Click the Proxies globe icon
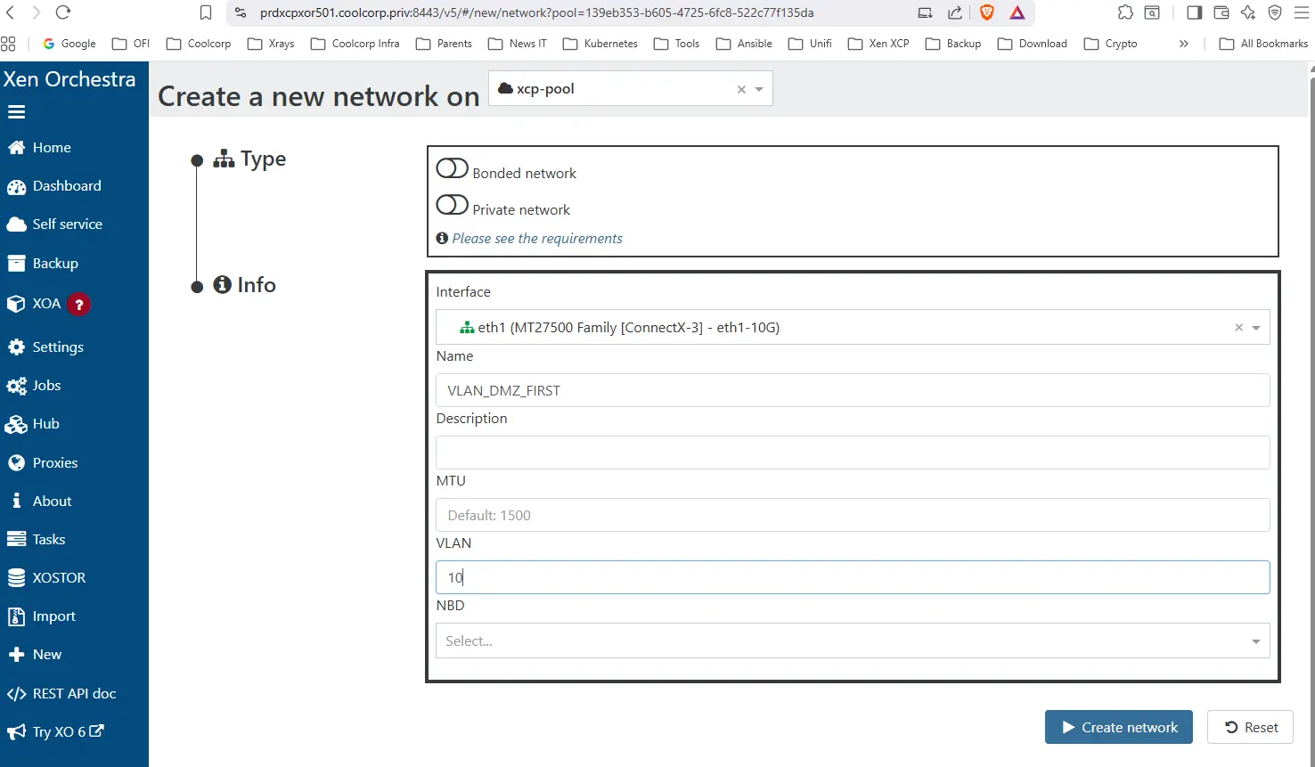The image size is (1315, 767). 16,463
